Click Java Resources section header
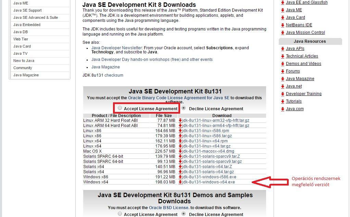 (310, 41)
